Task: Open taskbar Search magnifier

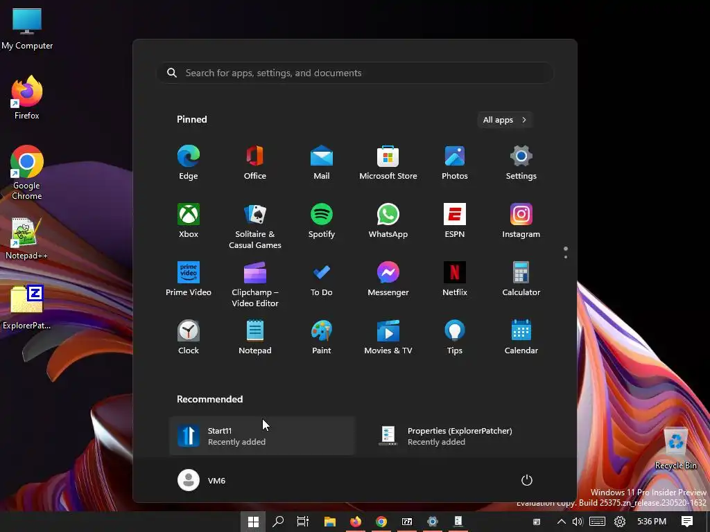Action: click(x=278, y=522)
